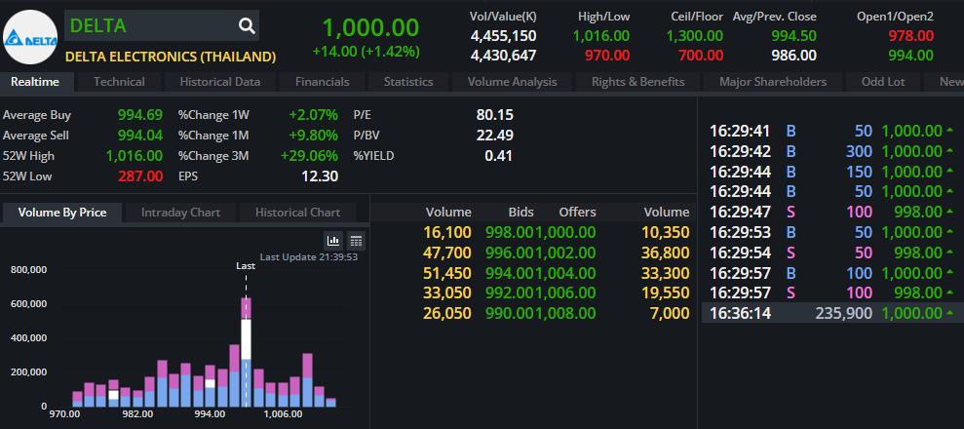Click the bid price 992.00
This screenshot has width=964, height=429.
click(510, 293)
